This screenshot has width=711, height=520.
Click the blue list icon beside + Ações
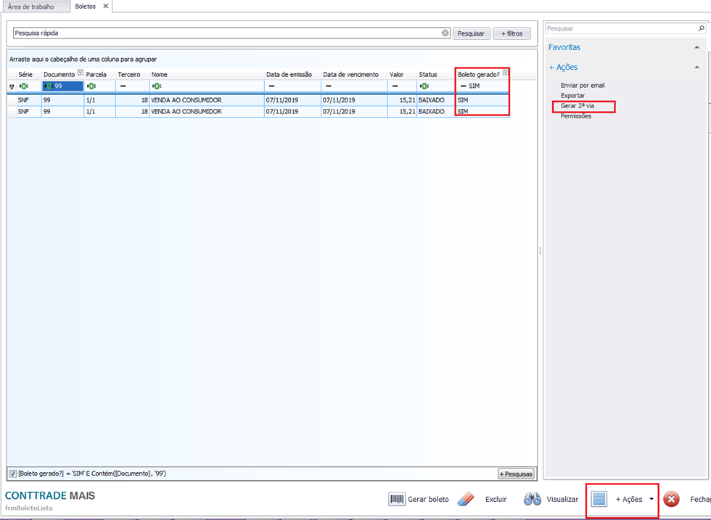click(599, 499)
